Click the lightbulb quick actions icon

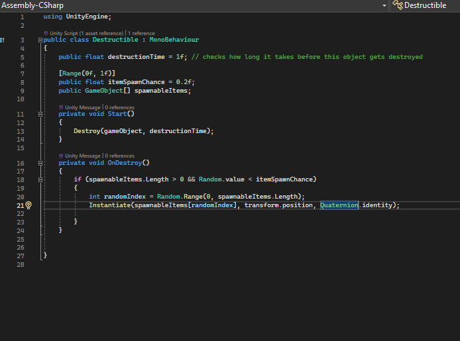coord(29,205)
